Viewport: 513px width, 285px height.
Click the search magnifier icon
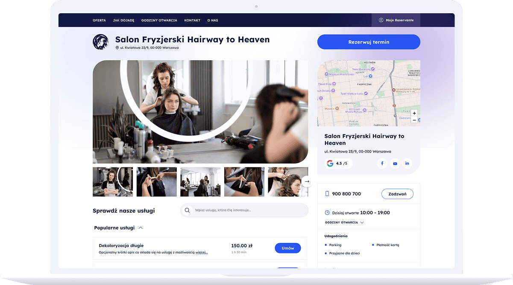click(x=187, y=210)
